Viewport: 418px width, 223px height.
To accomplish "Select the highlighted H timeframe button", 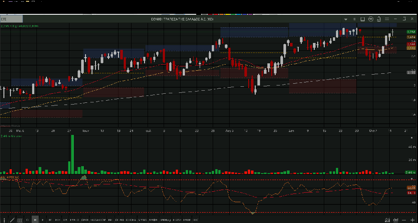I will [x=35, y=220].
